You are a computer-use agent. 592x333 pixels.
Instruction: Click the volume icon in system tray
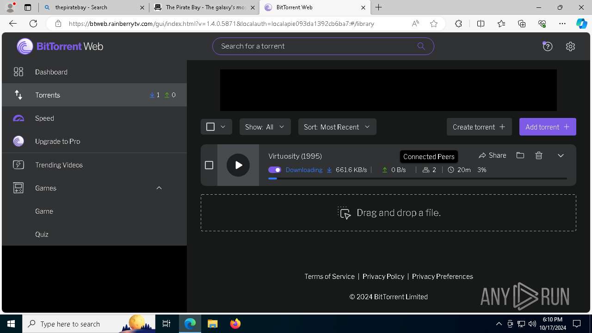532,324
